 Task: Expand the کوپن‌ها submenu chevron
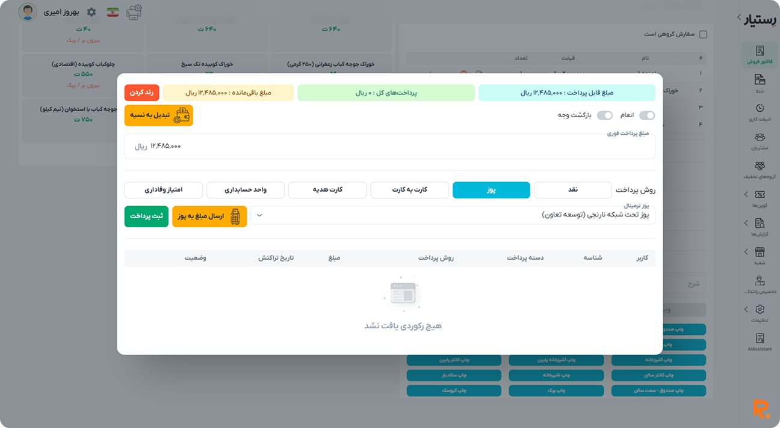[746, 194]
